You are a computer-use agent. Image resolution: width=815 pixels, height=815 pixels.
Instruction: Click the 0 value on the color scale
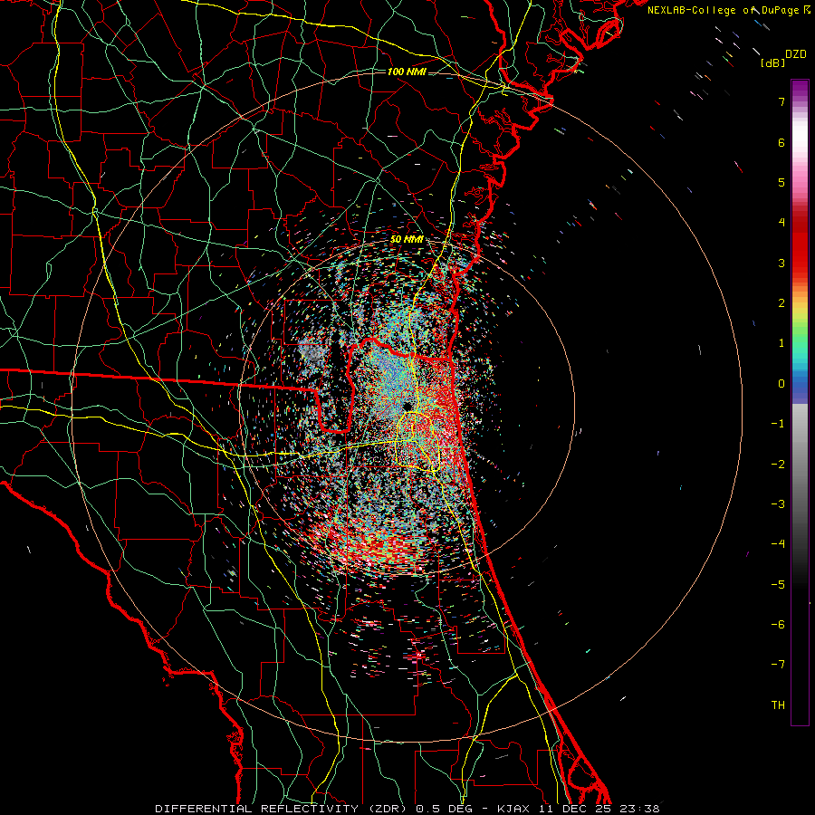pyautogui.click(x=781, y=384)
